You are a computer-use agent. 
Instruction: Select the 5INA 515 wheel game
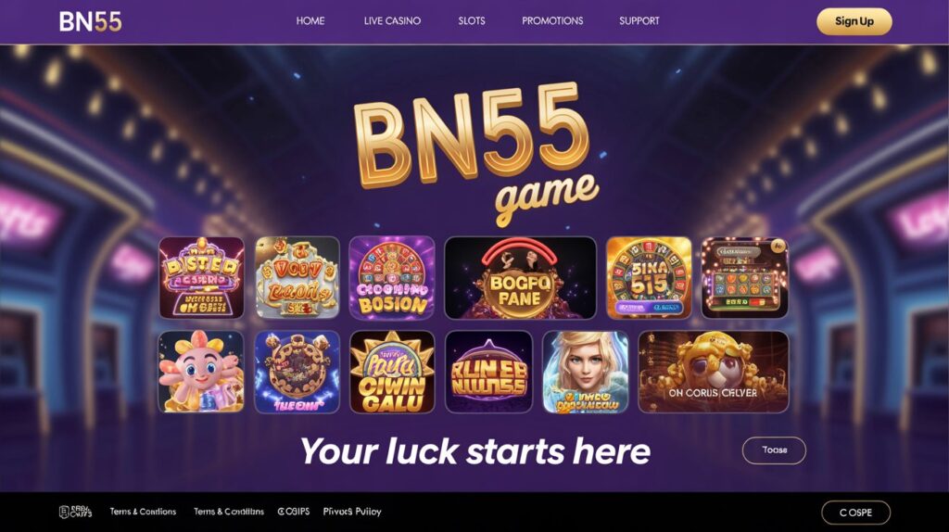649,278
